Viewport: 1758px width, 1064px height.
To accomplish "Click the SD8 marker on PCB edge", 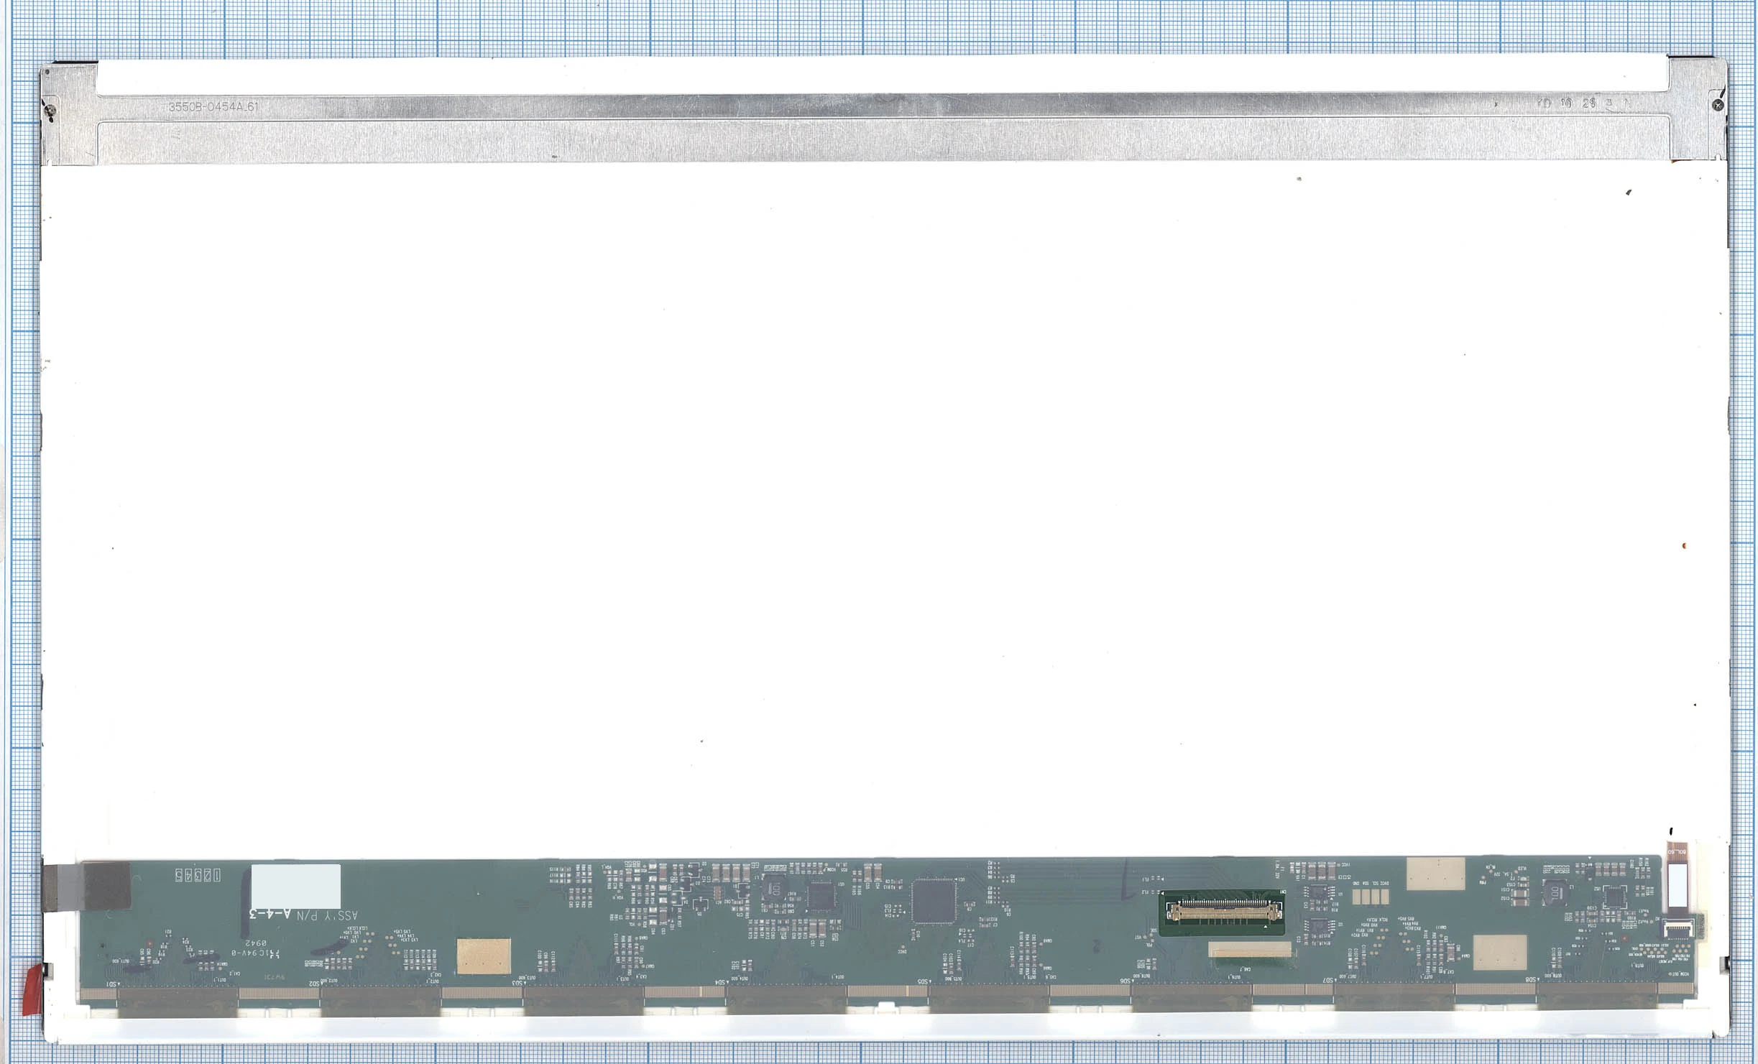I will pos(1531,979).
